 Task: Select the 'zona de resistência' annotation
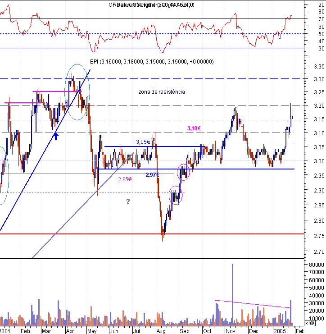point(162,92)
